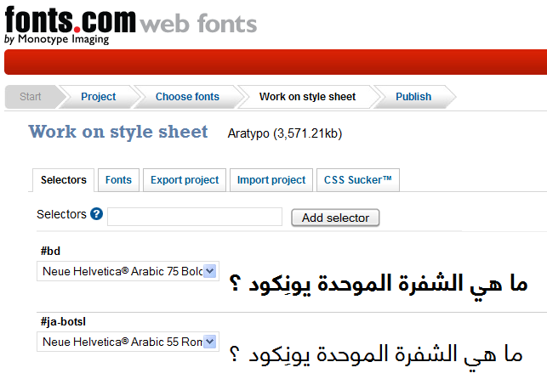Click the Work on style sheet heading

point(118,132)
